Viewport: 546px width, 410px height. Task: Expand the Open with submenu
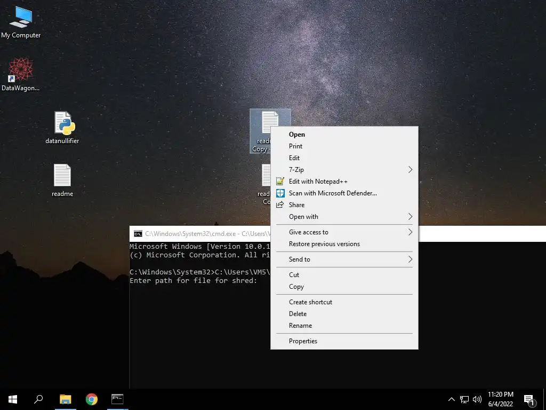click(344, 217)
